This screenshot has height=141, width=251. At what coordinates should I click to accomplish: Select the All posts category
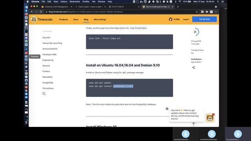pyautogui.click(x=46, y=38)
